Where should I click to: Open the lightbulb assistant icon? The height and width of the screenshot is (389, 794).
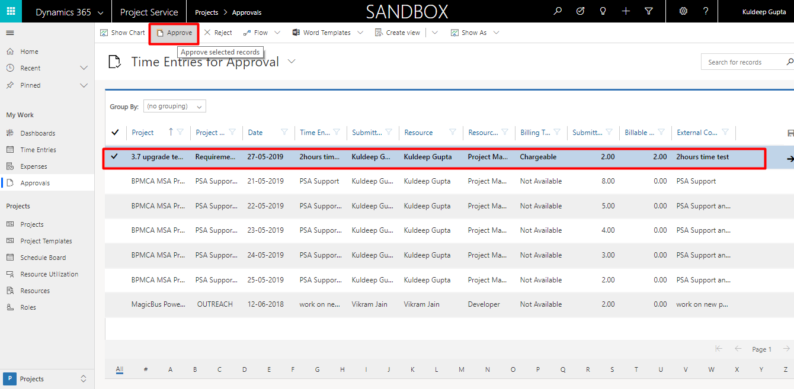click(x=603, y=11)
